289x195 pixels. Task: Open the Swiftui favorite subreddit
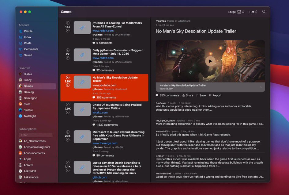click(x=37, y=110)
